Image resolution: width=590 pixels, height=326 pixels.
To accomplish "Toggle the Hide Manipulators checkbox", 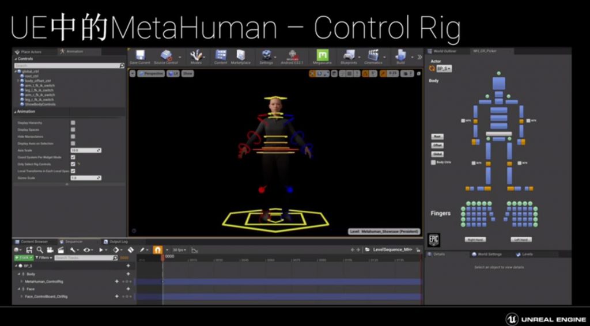I will (73, 137).
